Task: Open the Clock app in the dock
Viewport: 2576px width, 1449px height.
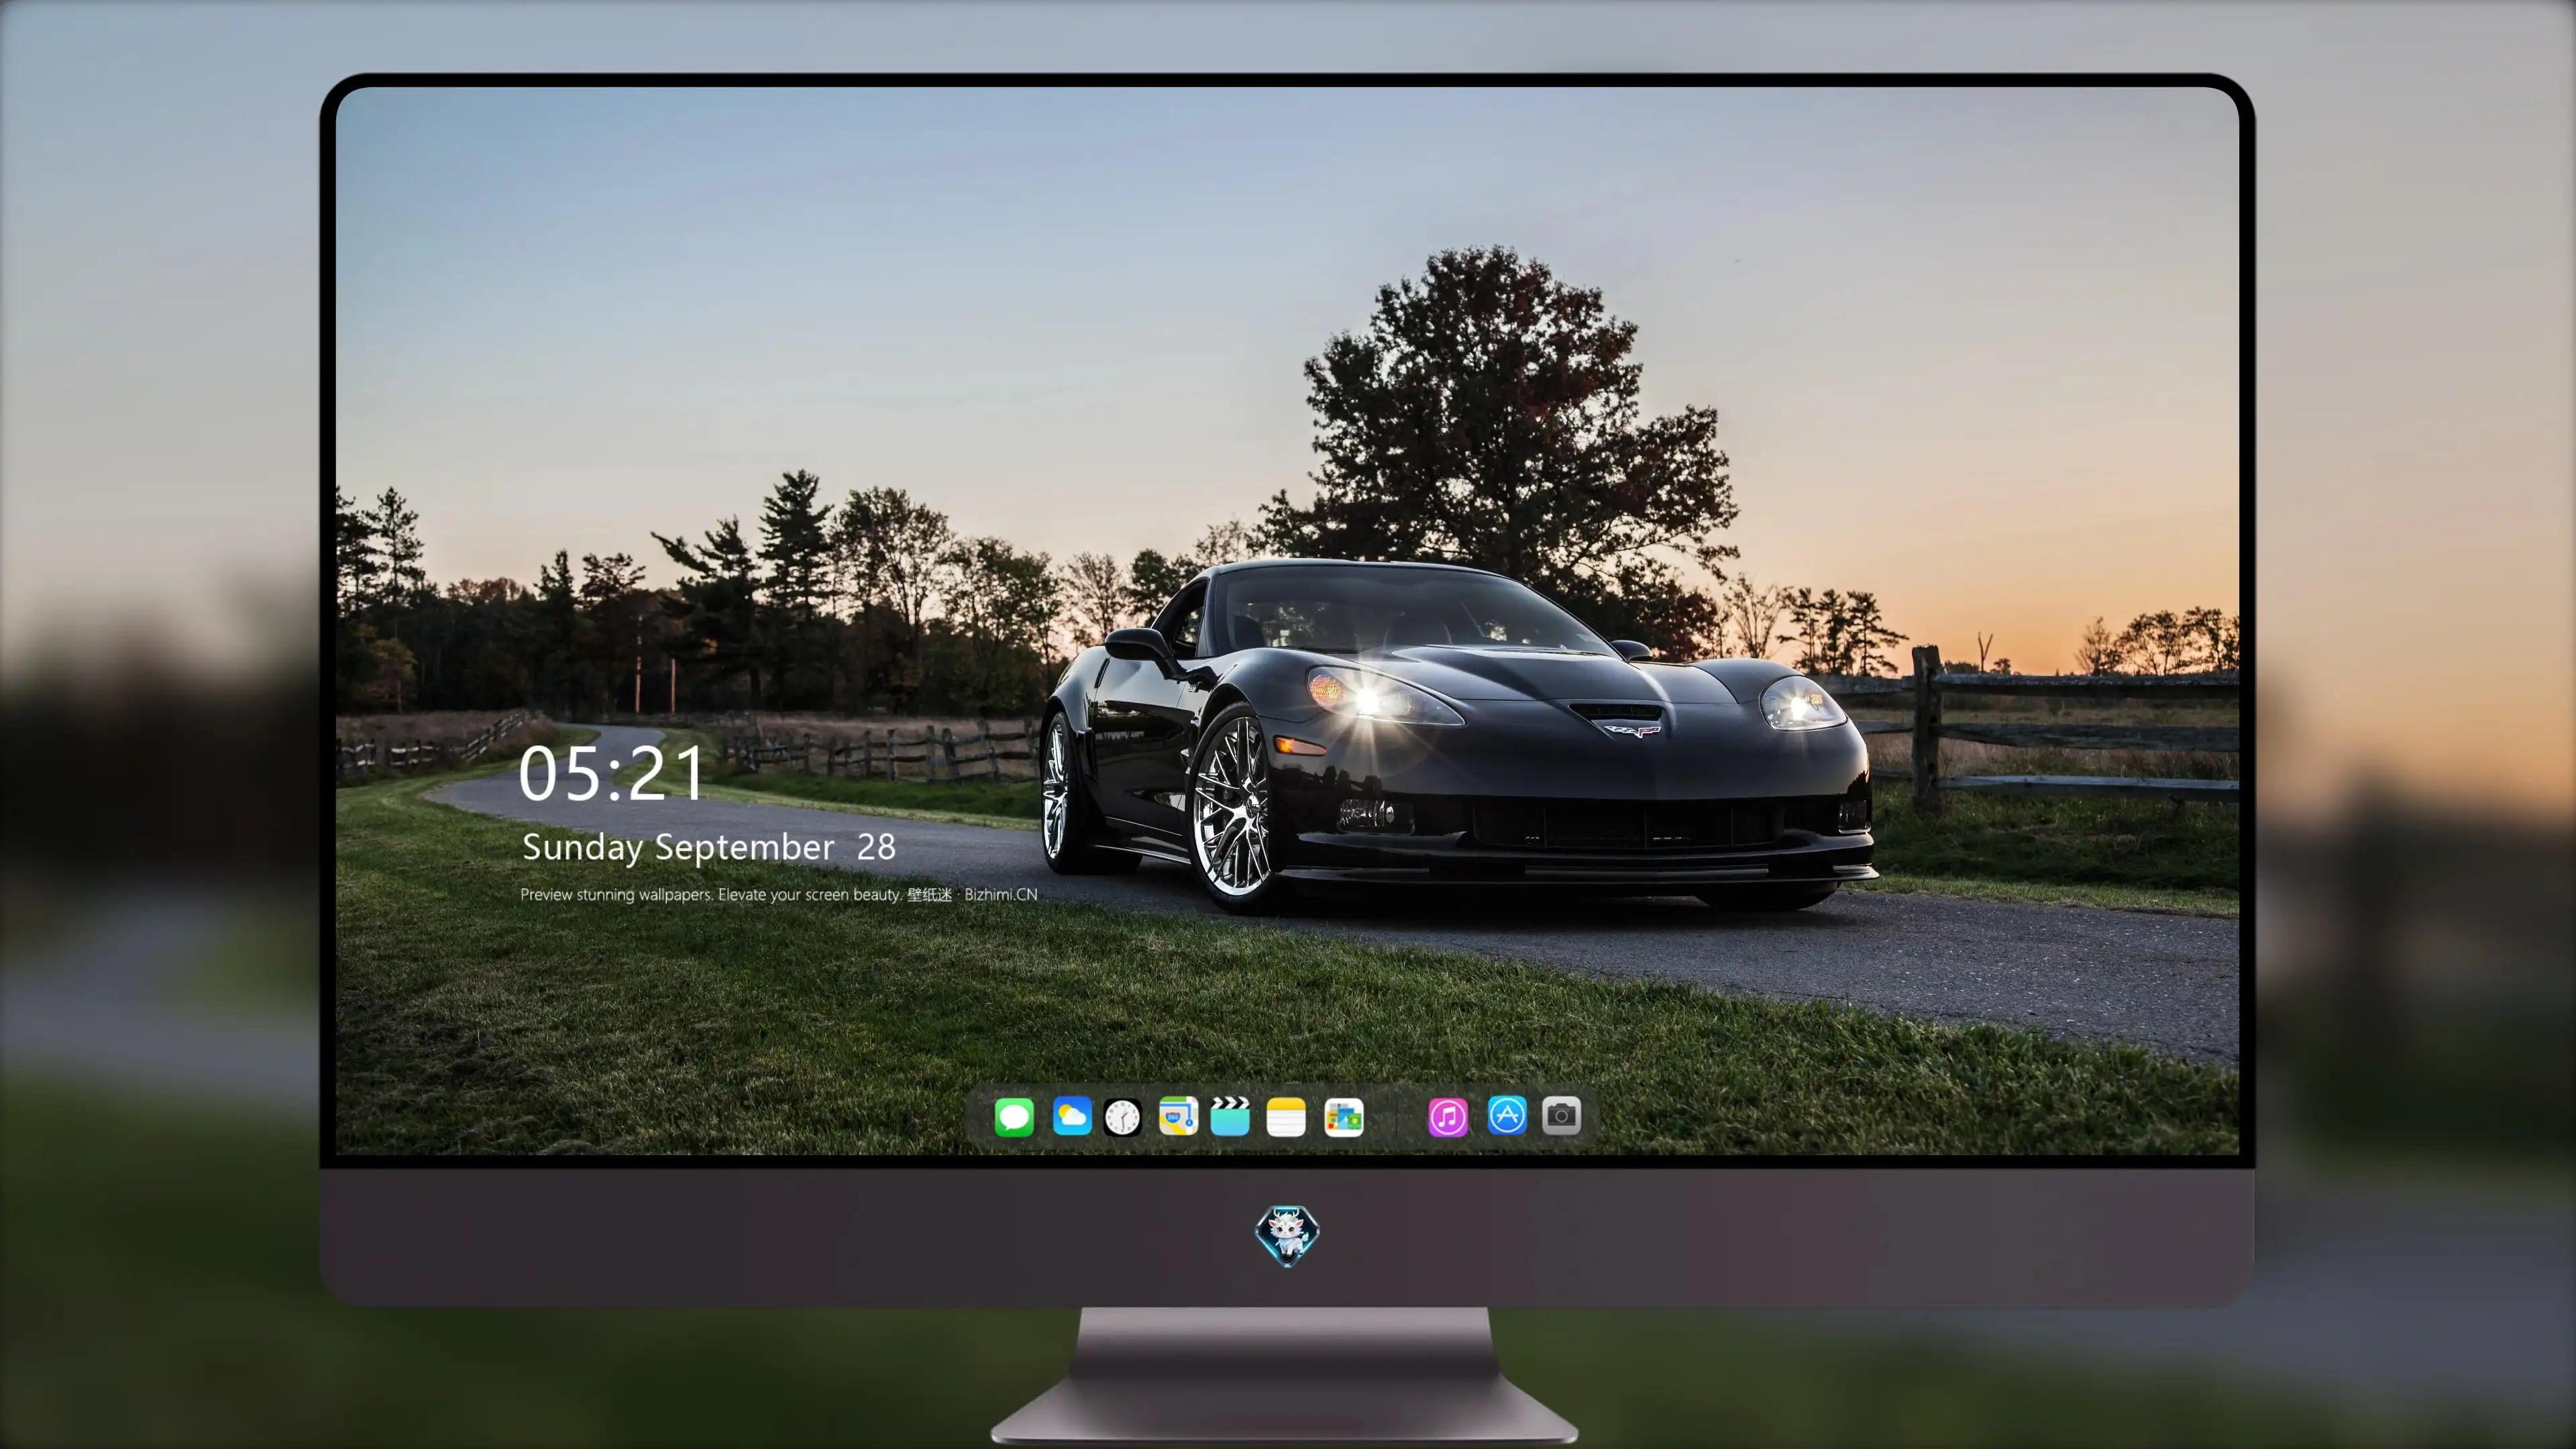Action: (x=1122, y=1116)
